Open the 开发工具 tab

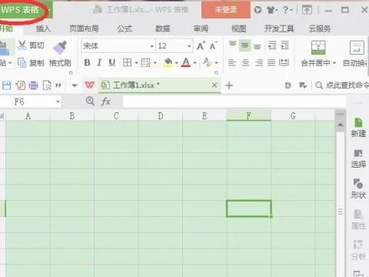click(x=279, y=28)
